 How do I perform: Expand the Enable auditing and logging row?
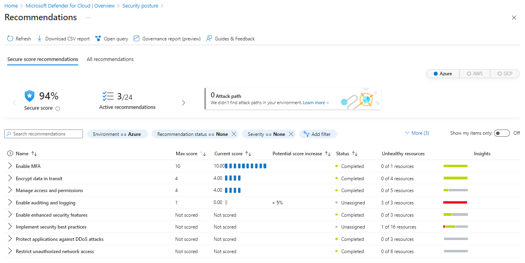coord(10,203)
